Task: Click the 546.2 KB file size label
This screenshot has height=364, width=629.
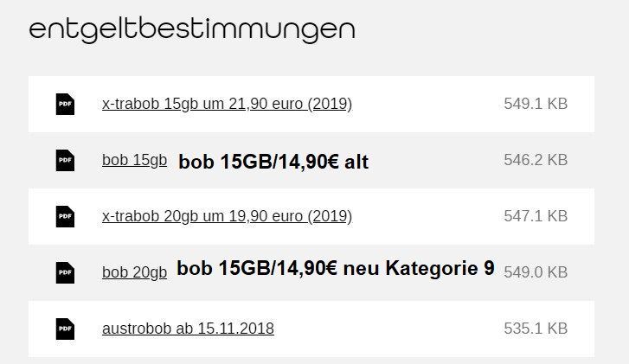Action: (536, 160)
